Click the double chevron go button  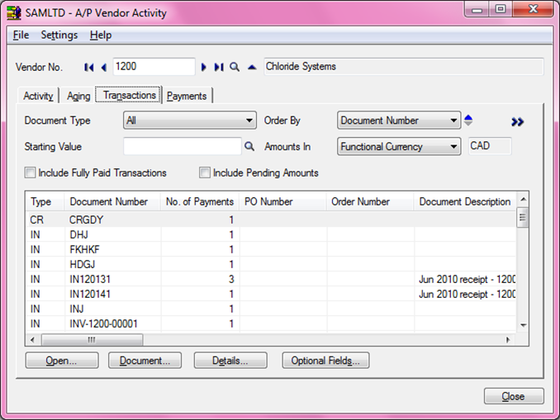coord(517,122)
